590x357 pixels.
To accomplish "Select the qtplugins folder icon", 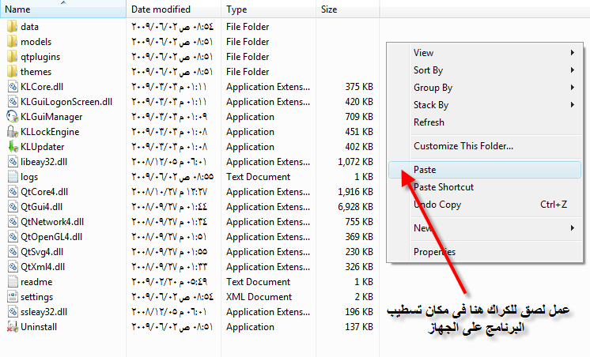I will coord(12,57).
